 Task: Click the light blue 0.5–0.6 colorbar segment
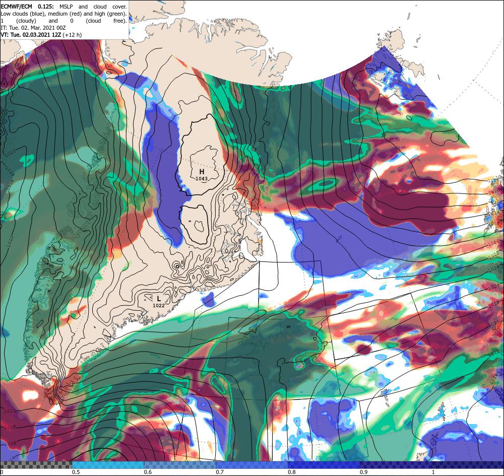click(x=108, y=465)
